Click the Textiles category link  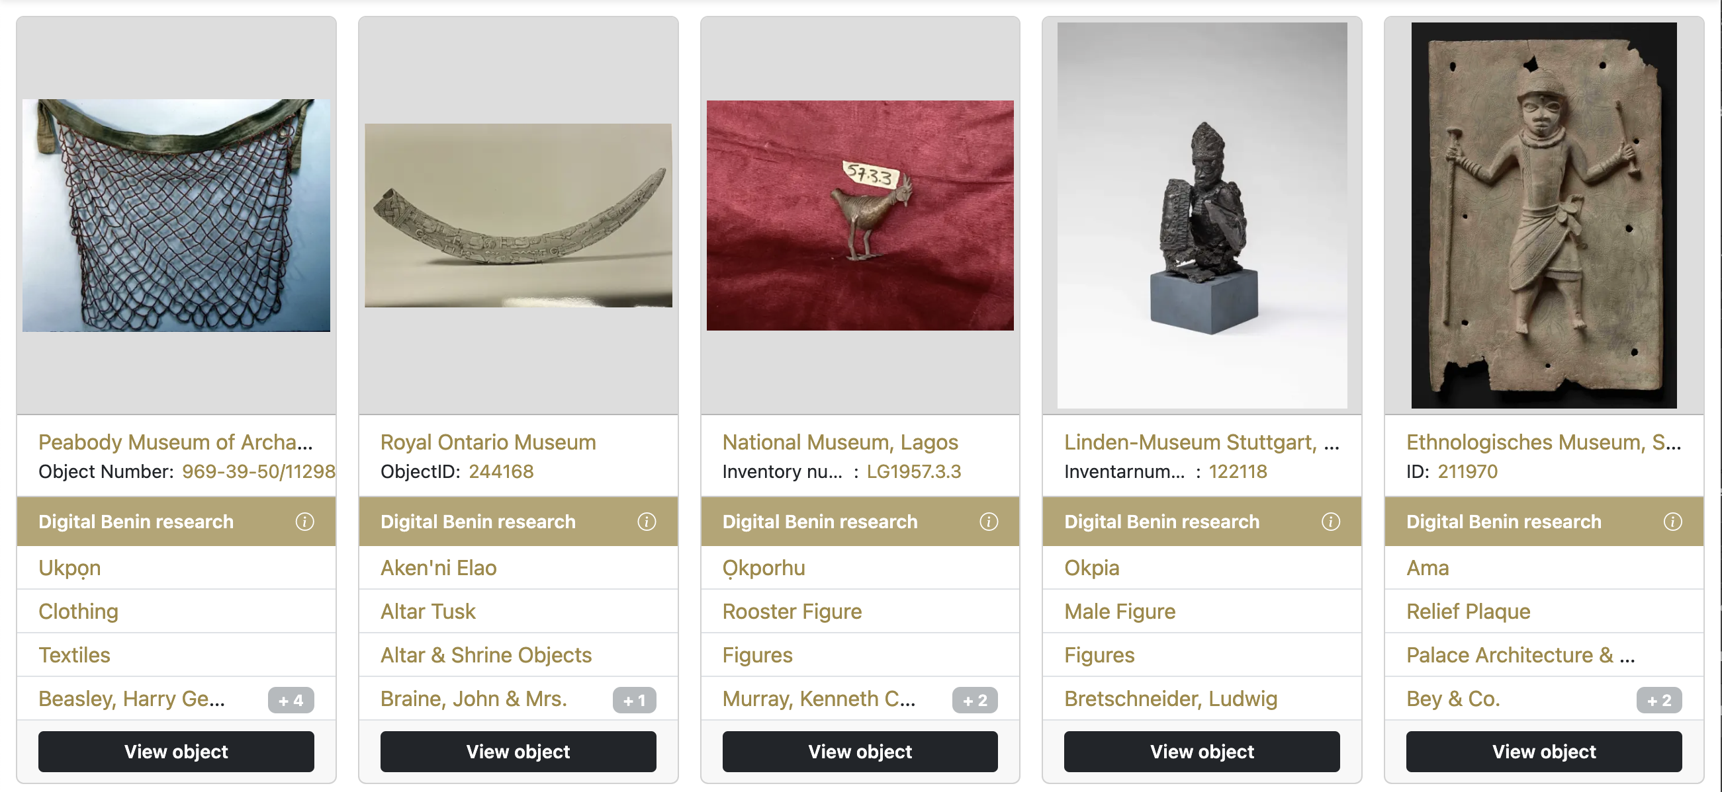74,654
